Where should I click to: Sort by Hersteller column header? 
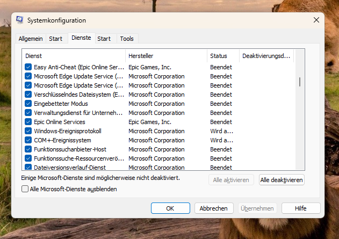166,56
